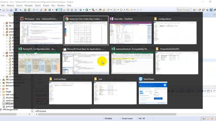The height and width of the screenshot is (121, 216).
Task: Expand the pageObjects package node
Action: (4, 29)
